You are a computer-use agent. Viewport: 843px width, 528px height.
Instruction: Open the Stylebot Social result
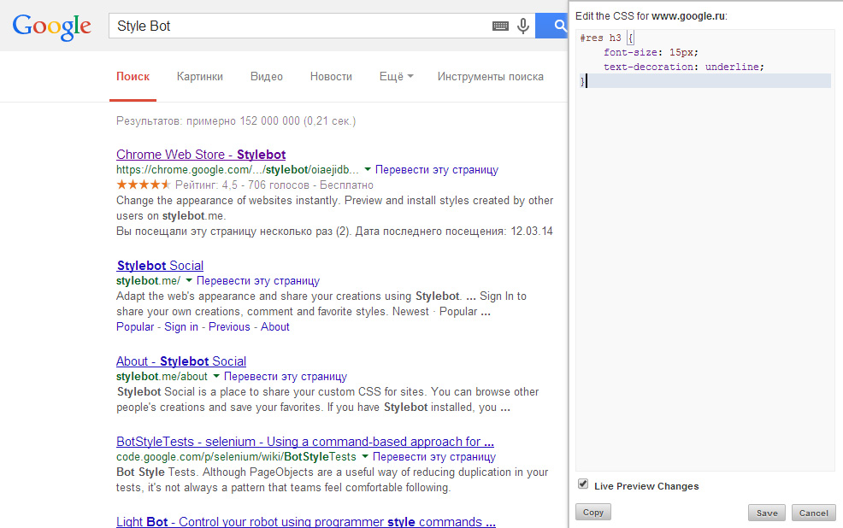click(x=160, y=266)
